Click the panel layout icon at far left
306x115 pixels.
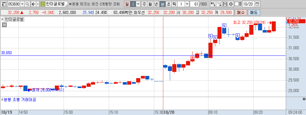coord(4,4)
